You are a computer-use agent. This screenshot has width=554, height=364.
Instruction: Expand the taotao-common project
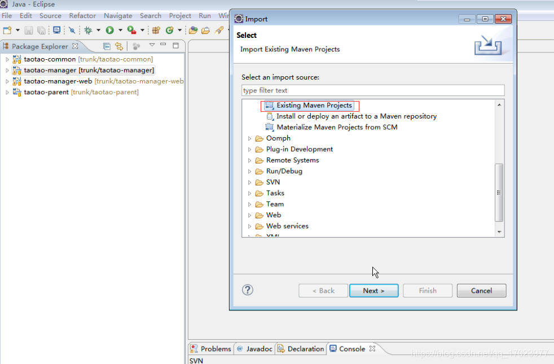(7, 59)
